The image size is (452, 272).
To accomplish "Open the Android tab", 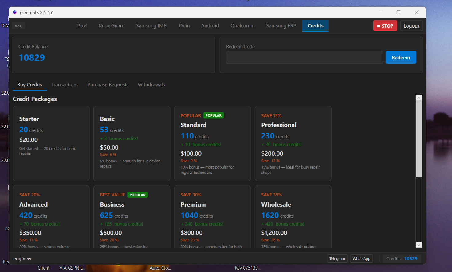I will tap(210, 26).
